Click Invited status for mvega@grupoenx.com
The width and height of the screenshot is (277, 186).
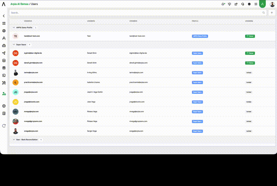[x=249, y=121]
